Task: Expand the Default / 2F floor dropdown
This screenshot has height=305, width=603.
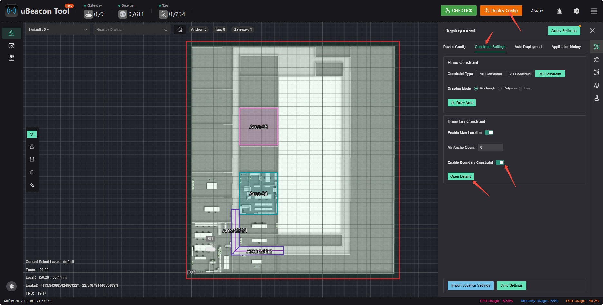Action: 58,30
